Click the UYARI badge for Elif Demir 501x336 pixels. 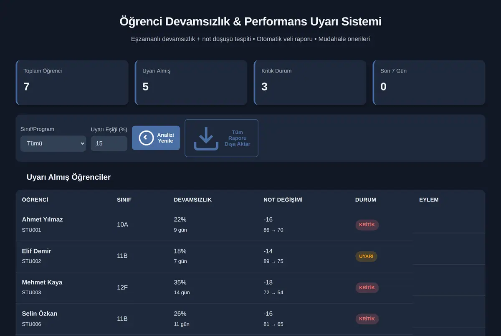[x=366, y=256]
